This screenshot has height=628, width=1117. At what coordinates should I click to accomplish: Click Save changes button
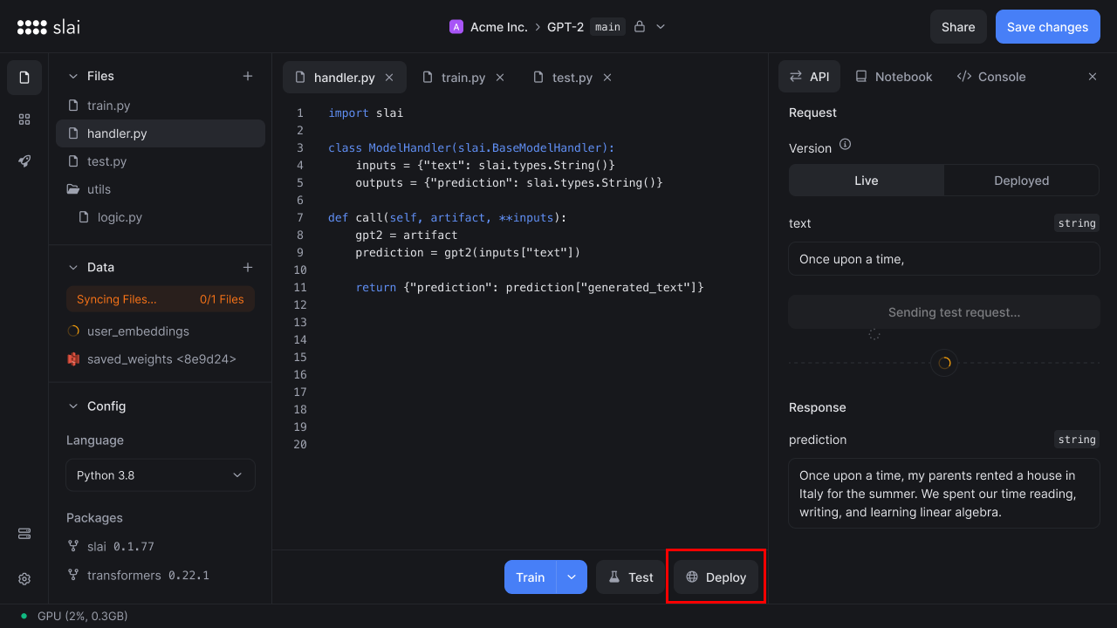[1048, 27]
